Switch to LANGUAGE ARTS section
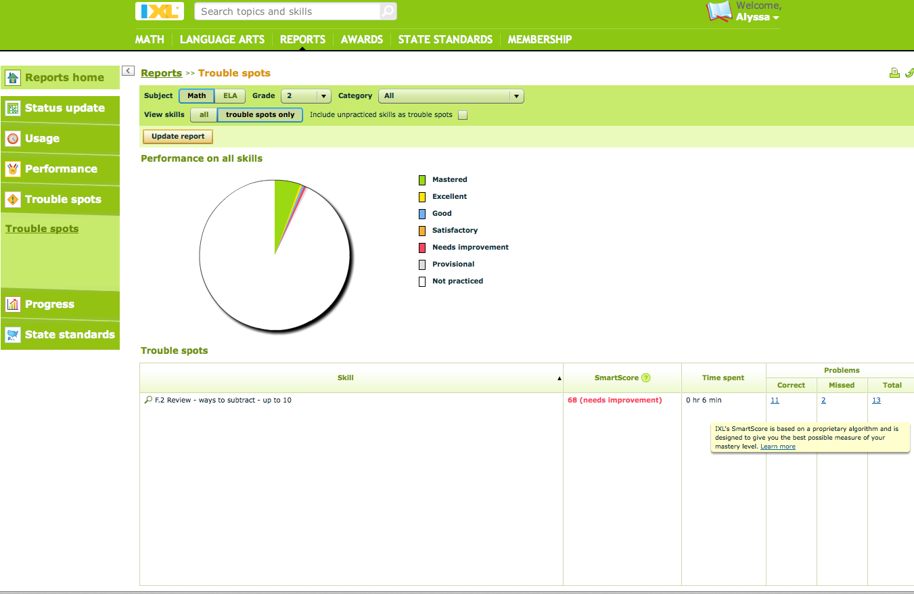This screenshot has height=594, width=914. (x=222, y=39)
